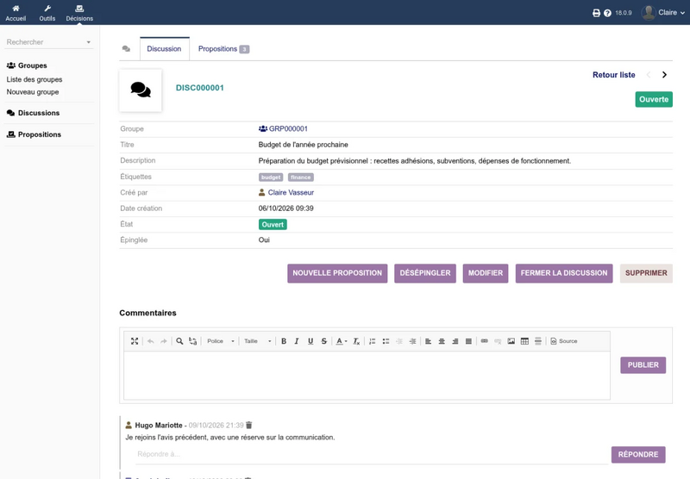Click into the comment text area
The image size is (690, 479).
[x=367, y=376]
